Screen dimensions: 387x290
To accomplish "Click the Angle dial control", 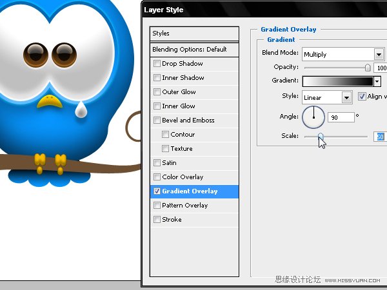I will (x=313, y=117).
